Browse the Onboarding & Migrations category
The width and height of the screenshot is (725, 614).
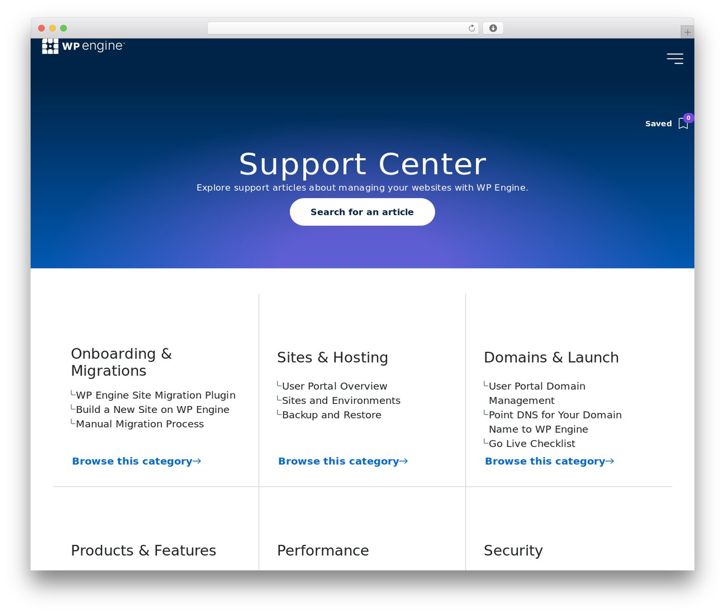coord(137,461)
